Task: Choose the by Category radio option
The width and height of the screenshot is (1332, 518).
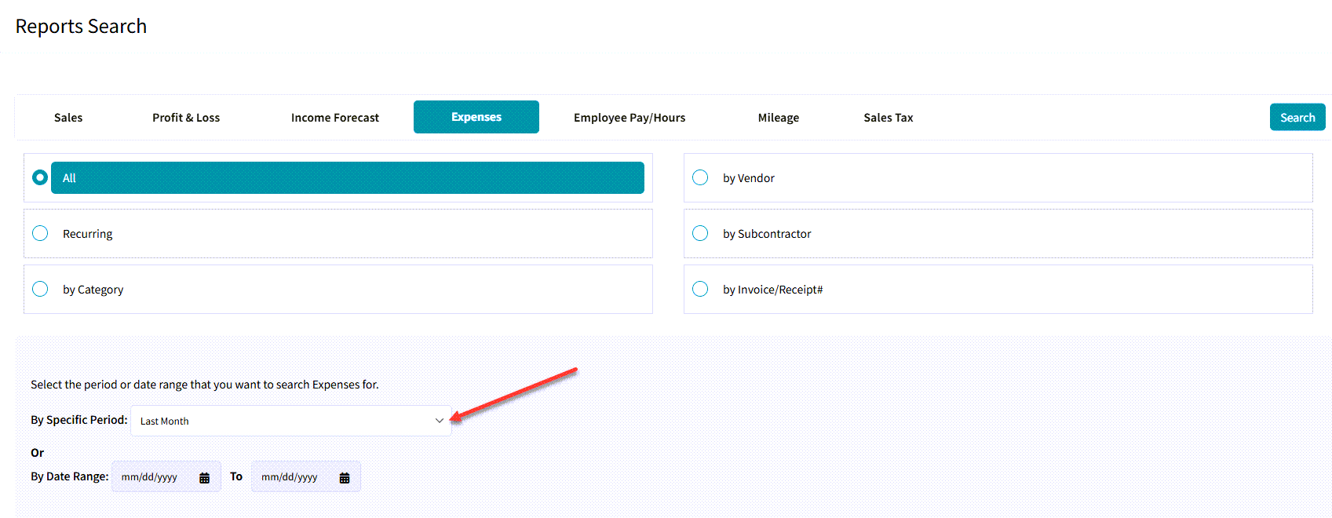Action: click(40, 289)
